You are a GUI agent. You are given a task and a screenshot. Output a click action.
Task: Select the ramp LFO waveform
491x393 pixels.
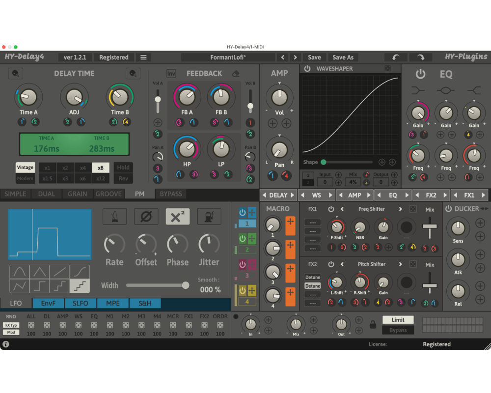pos(59,272)
